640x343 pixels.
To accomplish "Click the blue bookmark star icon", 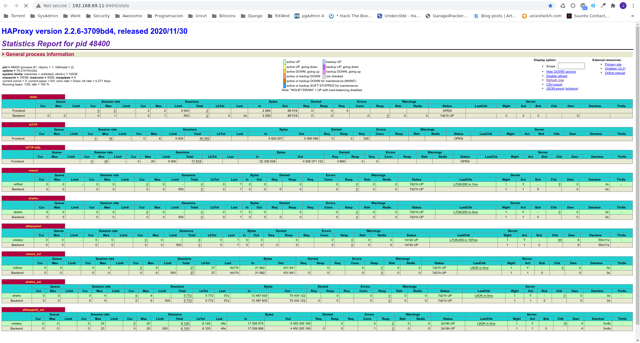I will [550, 6].
